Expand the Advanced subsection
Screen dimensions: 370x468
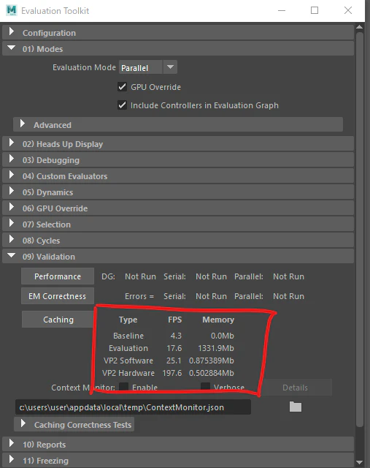click(x=178, y=125)
